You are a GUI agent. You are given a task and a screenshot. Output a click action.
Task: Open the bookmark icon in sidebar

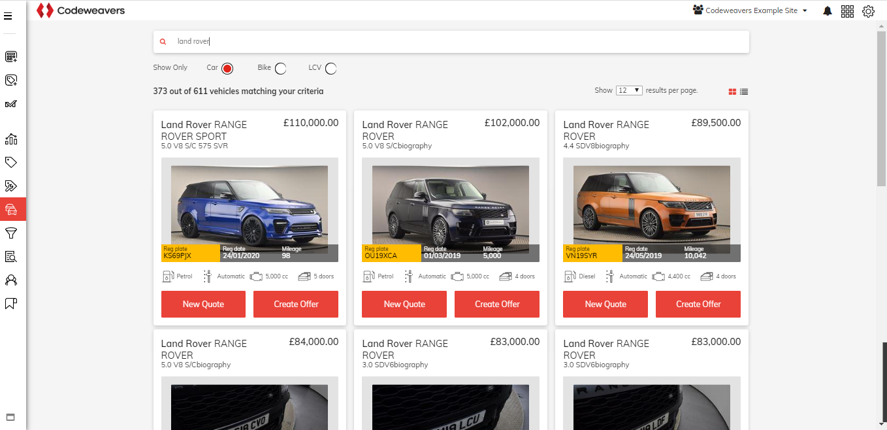click(x=10, y=303)
